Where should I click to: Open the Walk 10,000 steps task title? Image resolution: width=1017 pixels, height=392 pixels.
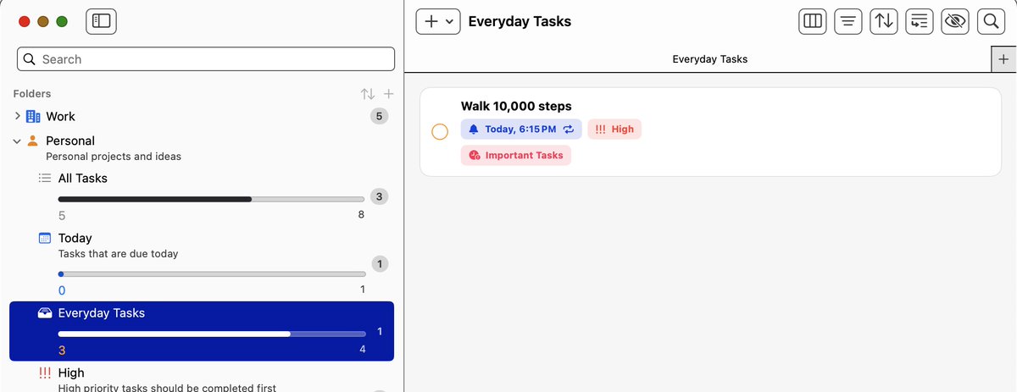point(516,106)
